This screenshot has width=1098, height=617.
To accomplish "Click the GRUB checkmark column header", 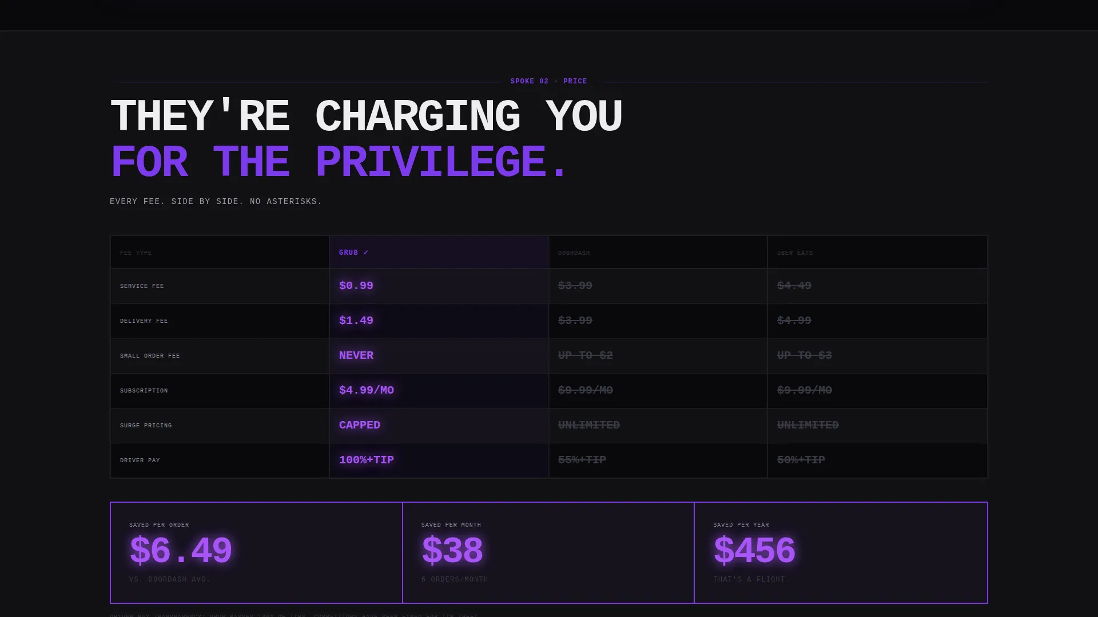I will 439,252.
